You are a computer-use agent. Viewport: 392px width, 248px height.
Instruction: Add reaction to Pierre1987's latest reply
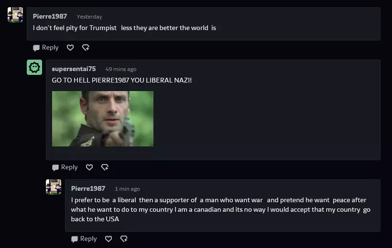124,239
